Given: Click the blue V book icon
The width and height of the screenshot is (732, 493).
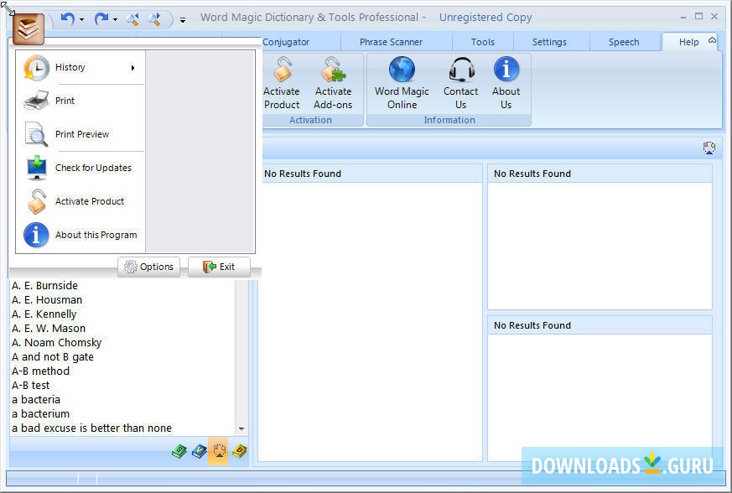Looking at the screenshot, I should pyautogui.click(x=200, y=451).
